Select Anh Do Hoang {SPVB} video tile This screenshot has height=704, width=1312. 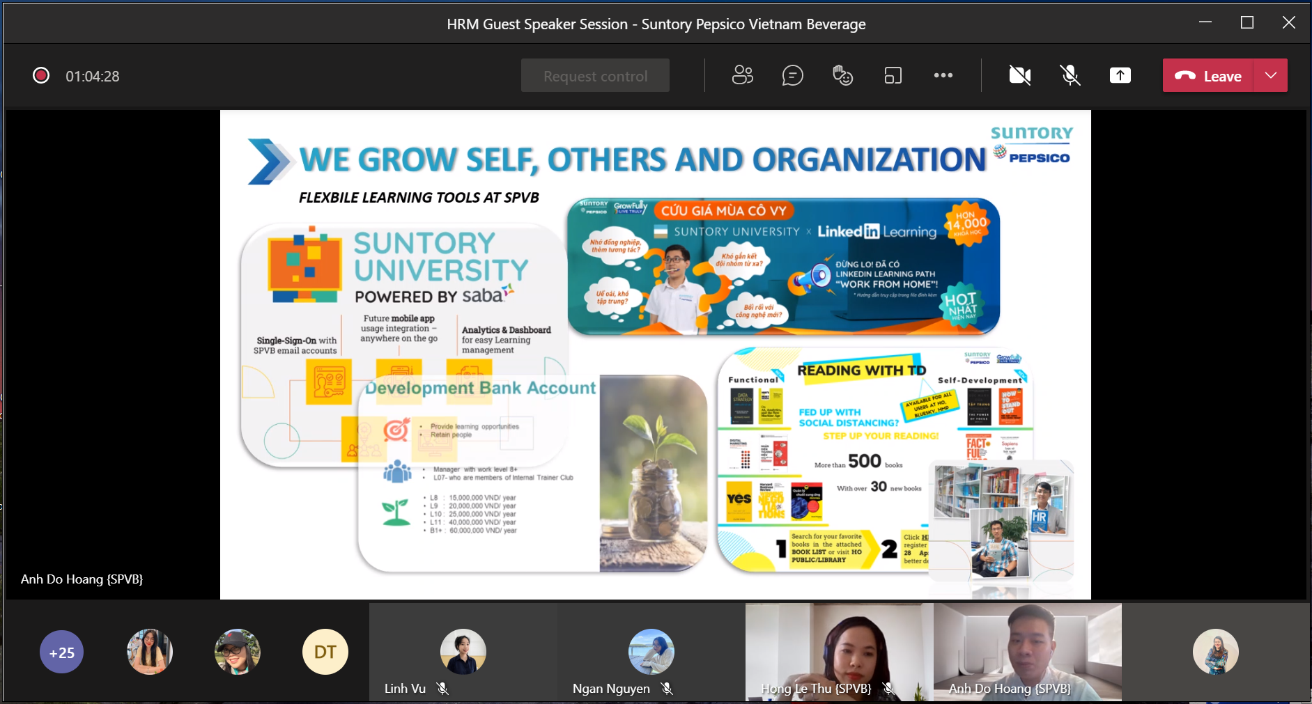tap(1028, 652)
